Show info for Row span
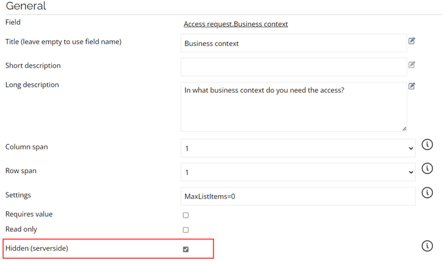Image resolution: width=445 pixels, height=261 pixels. [427, 169]
